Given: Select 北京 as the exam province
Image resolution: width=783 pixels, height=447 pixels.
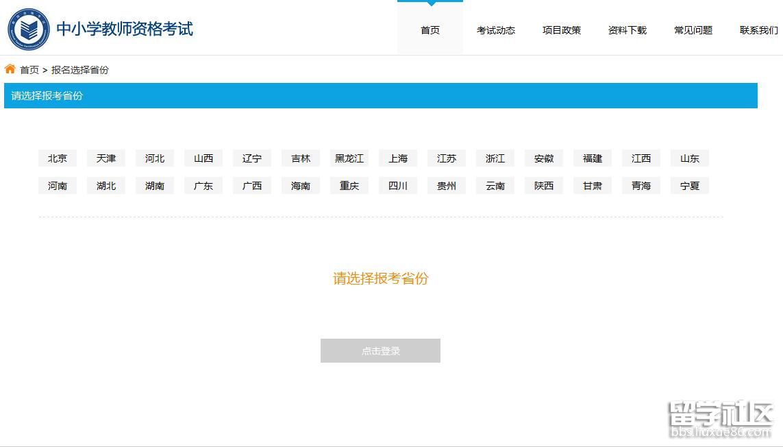Looking at the screenshot, I should 57,158.
